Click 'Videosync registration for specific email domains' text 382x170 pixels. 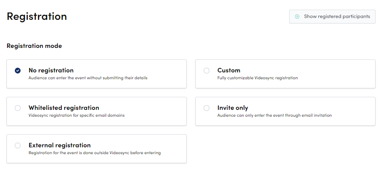[77, 115]
